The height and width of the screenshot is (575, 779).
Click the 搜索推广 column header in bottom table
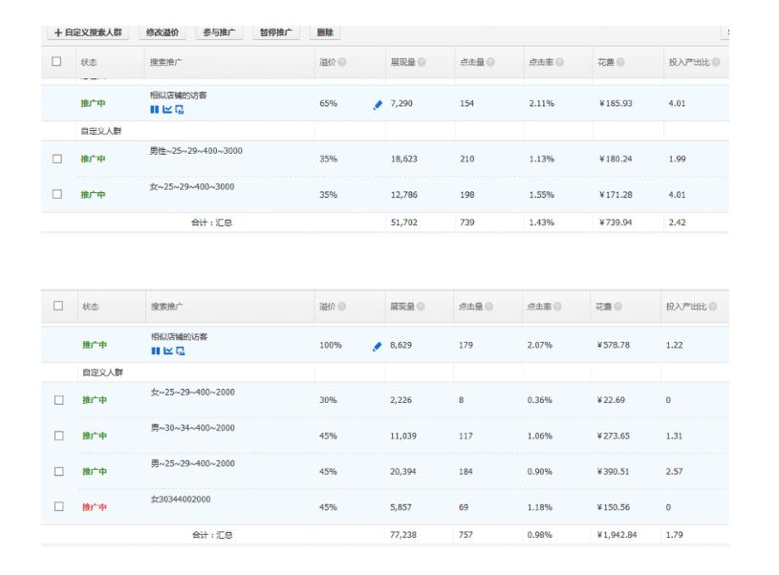click(166, 307)
